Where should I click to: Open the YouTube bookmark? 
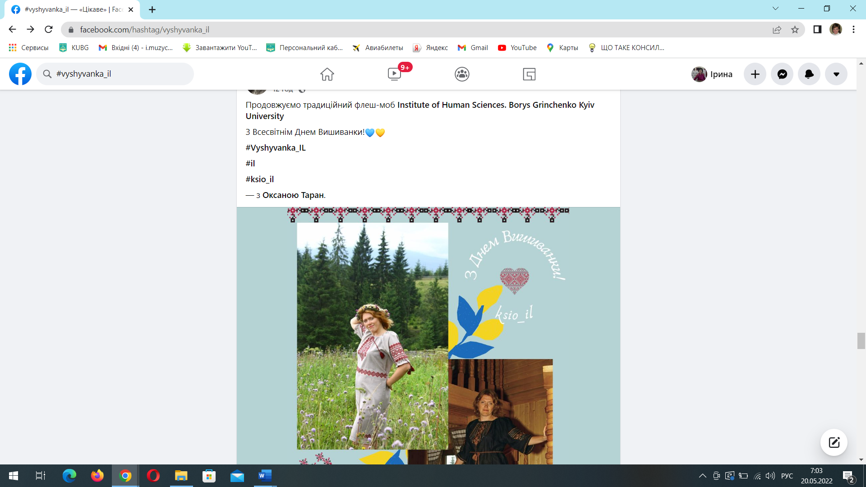point(517,48)
